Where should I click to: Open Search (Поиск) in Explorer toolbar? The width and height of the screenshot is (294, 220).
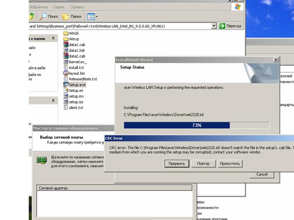(49, 16)
